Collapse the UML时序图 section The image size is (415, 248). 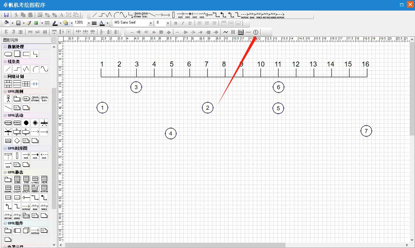pyautogui.click(x=5, y=148)
